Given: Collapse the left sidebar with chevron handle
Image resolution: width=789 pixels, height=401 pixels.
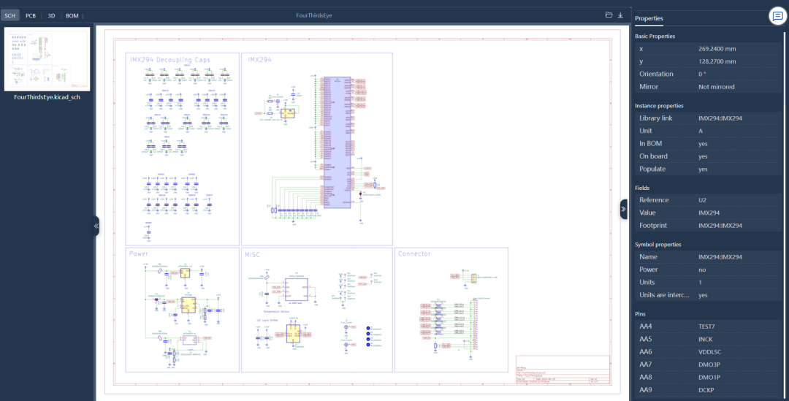Looking at the screenshot, I should click(96, 226).
